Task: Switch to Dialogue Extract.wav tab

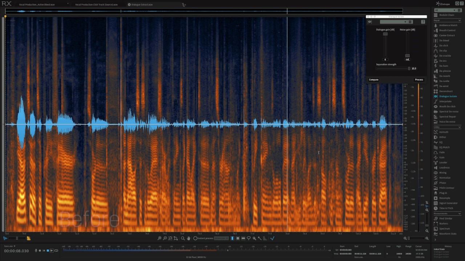Action: point(142,5)
